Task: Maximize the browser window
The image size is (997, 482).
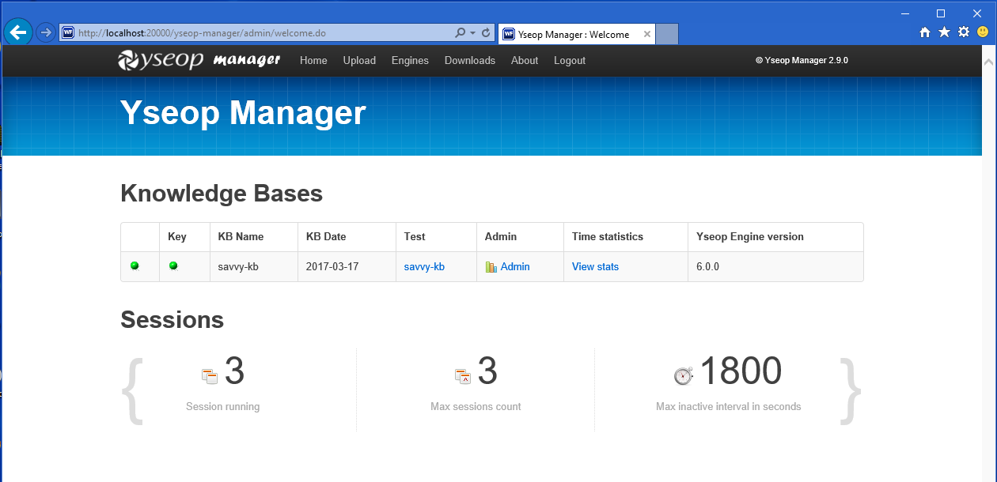Action: click(941, 13)
